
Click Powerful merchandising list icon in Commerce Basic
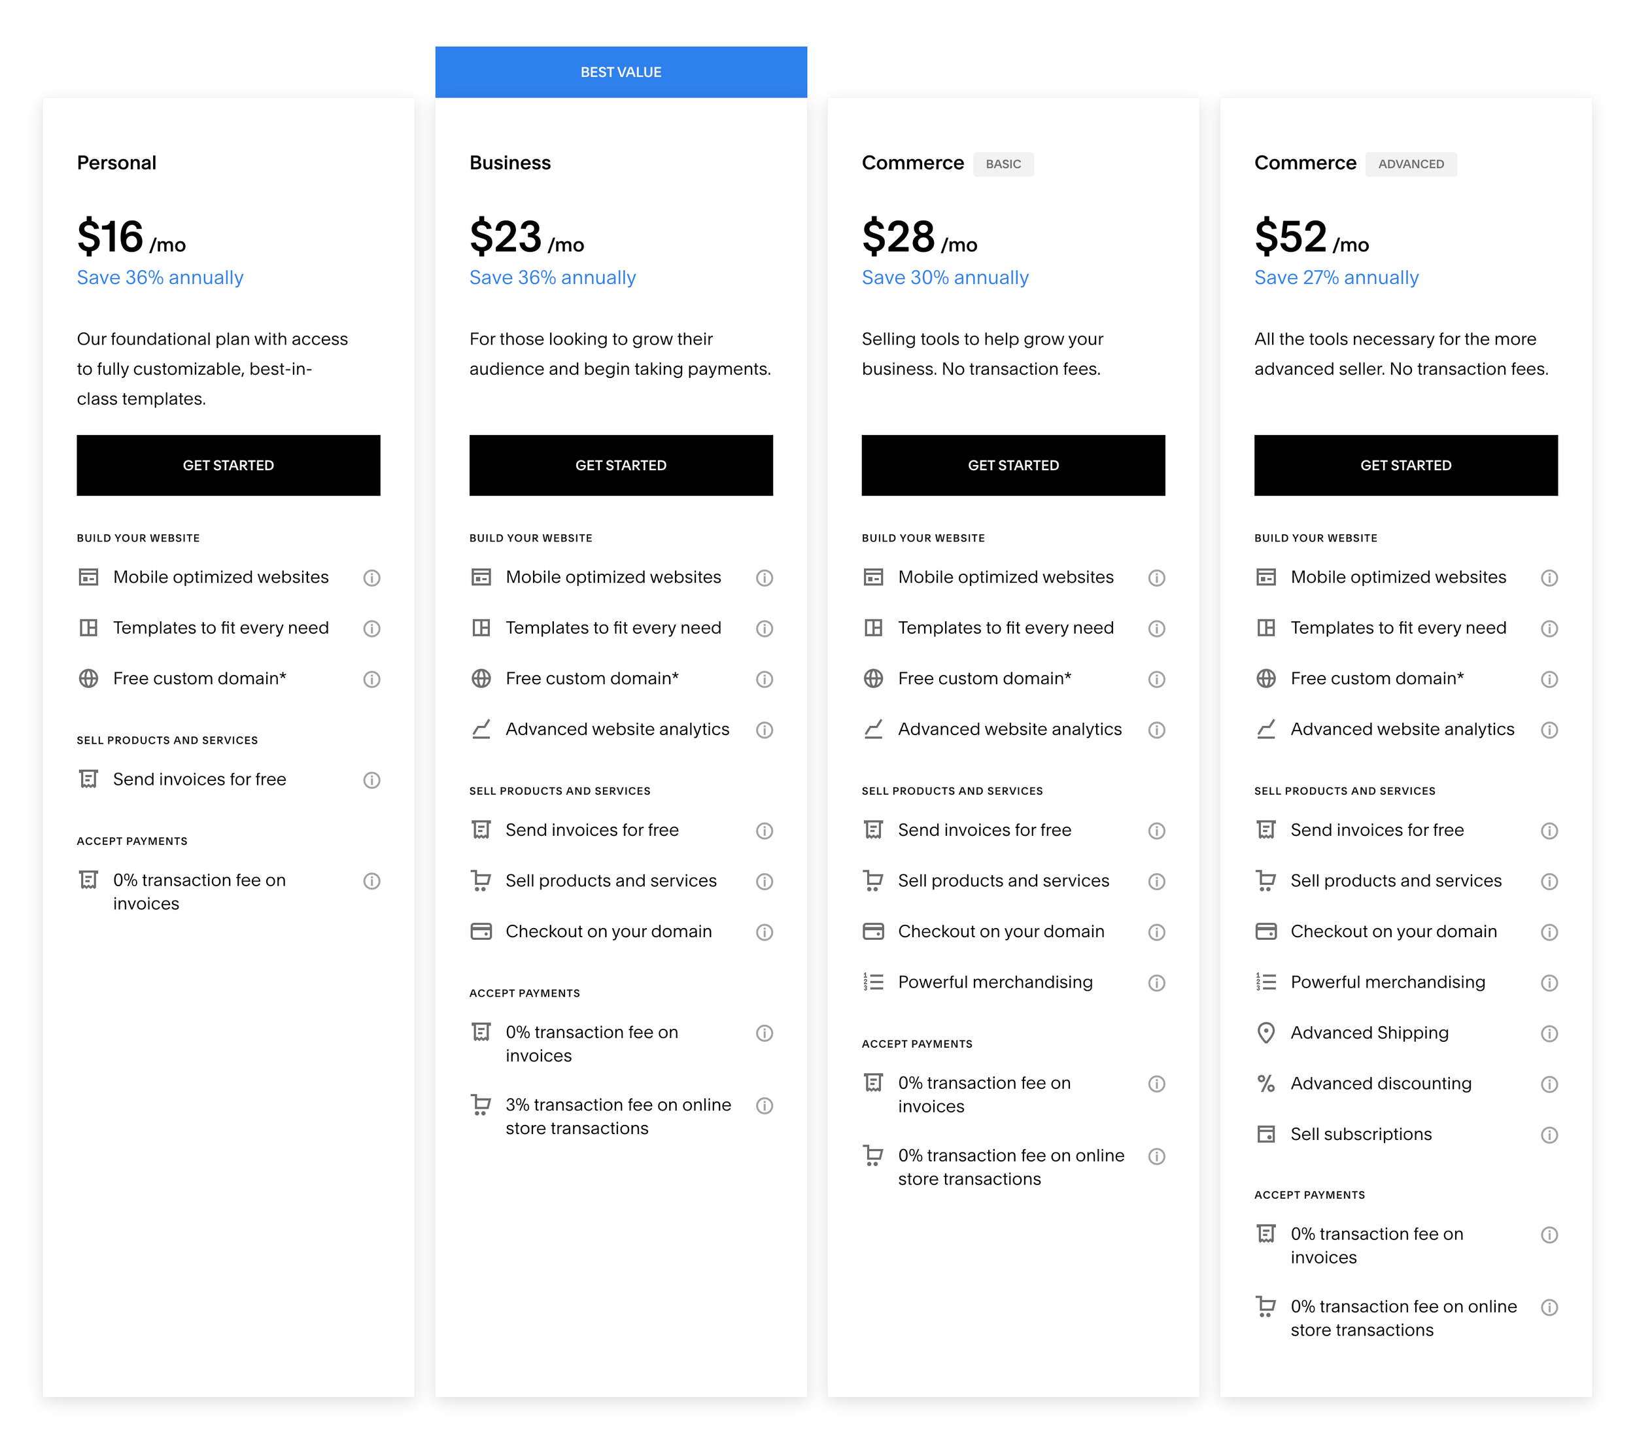872,982
